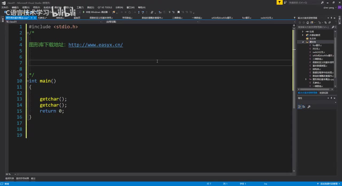Open the 分析(N) menu
The height and width of the screenshot is (186, 342).
(119, 7)
